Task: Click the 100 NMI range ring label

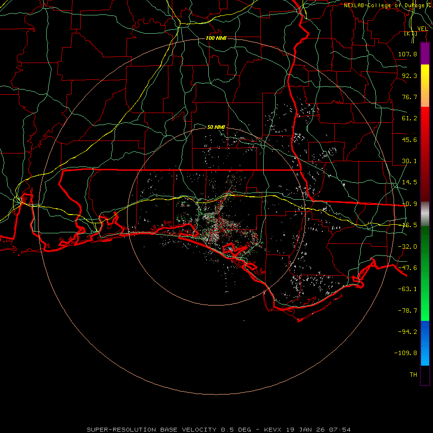Action: coord(216,38)
